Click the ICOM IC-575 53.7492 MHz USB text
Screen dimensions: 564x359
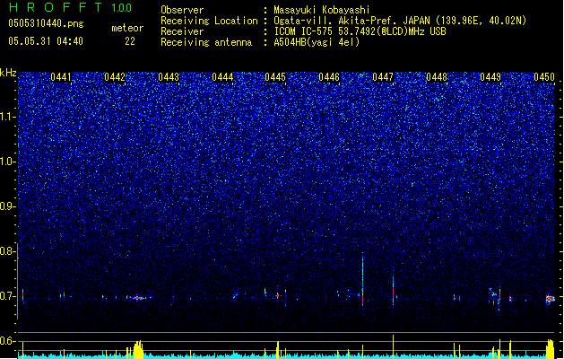click(x=360, y=31)
